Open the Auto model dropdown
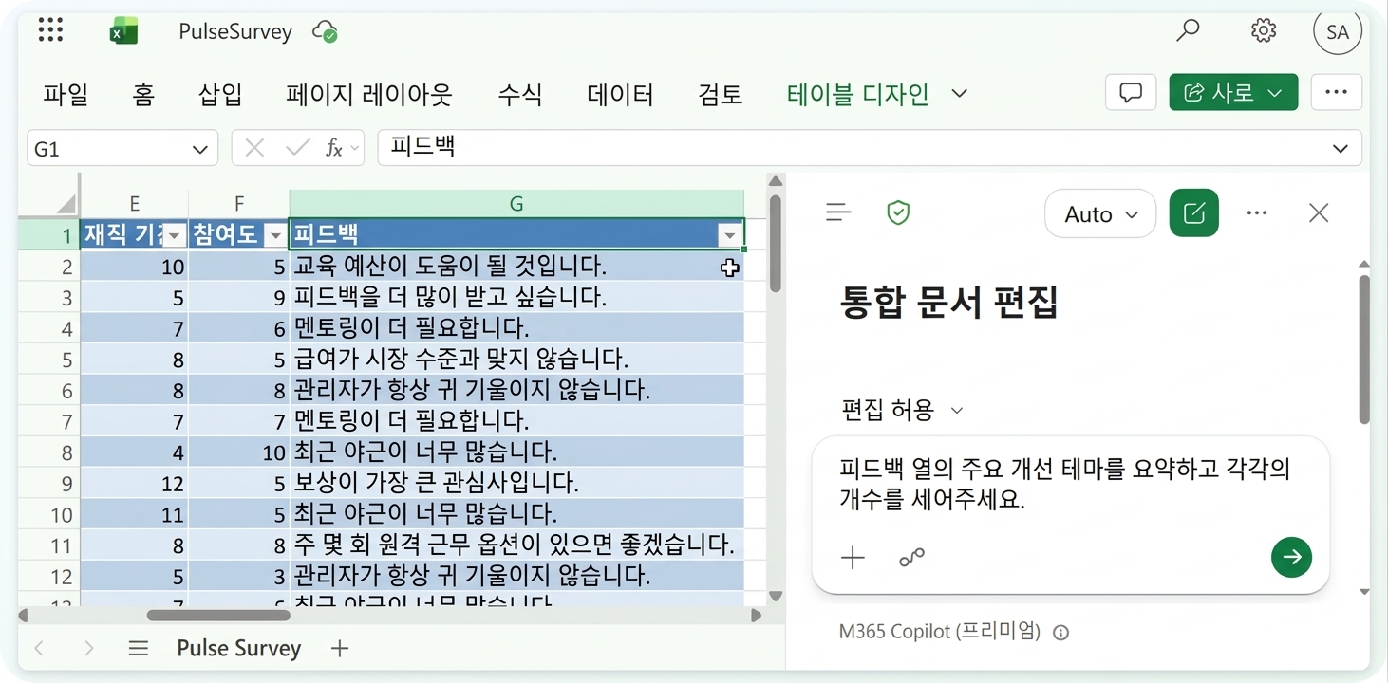Image resolution: width=1388 pixels, height=683 pixels. pos(1100,214)
